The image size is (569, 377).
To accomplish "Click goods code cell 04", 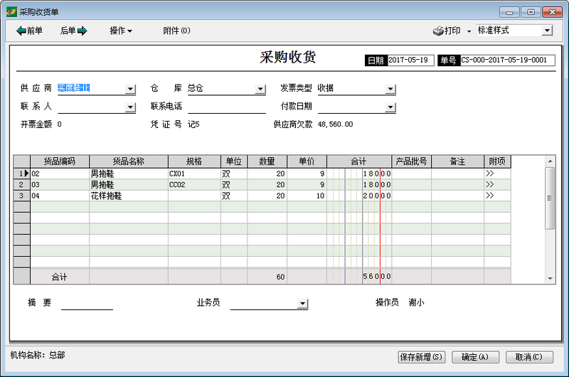I will [60, 196].
